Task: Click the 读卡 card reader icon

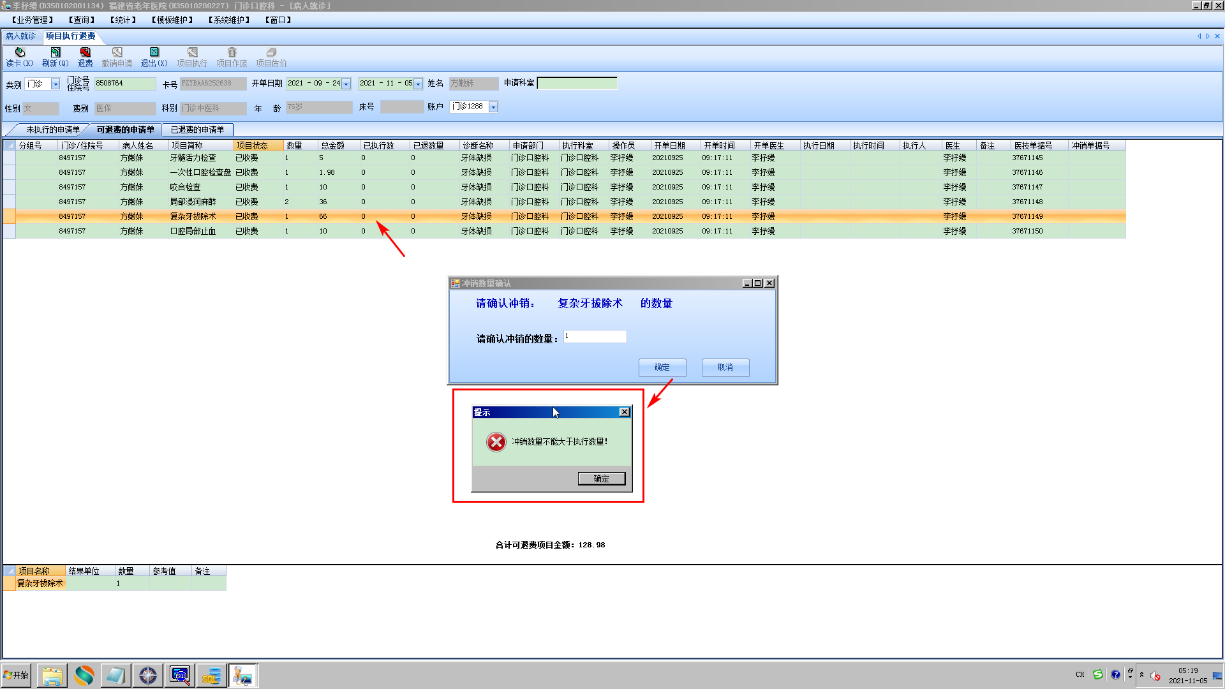Action: point(20,52)
